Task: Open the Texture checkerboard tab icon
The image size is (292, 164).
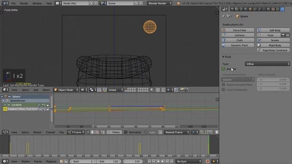Action: click(273, 9)
